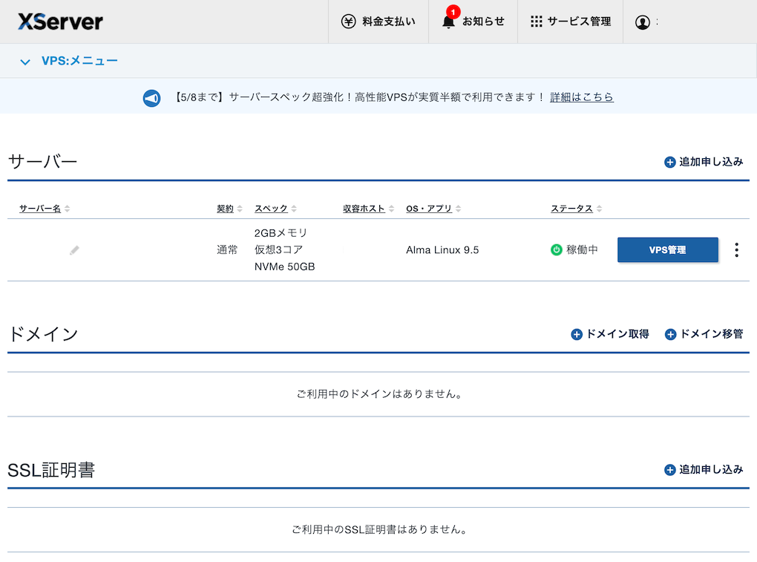
Task: Expand the VPS:メニュー chevron
Action: coord(26,62)
